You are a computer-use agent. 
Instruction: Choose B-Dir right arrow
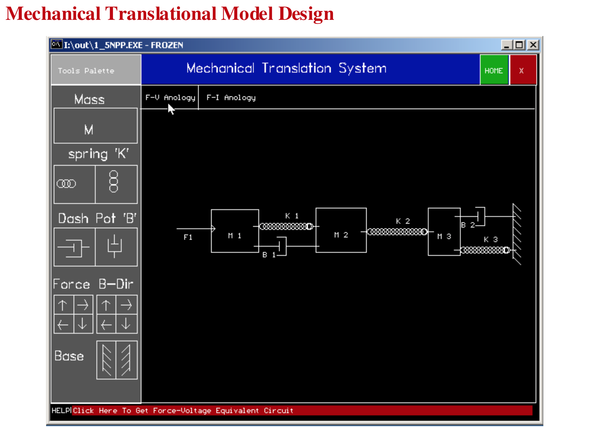[x=126, y=305]
